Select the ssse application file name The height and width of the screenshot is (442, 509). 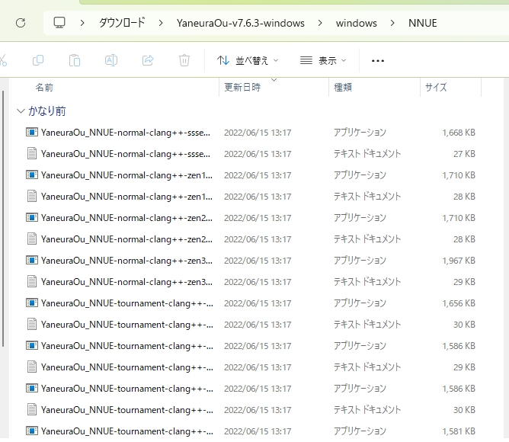point(126,133)
